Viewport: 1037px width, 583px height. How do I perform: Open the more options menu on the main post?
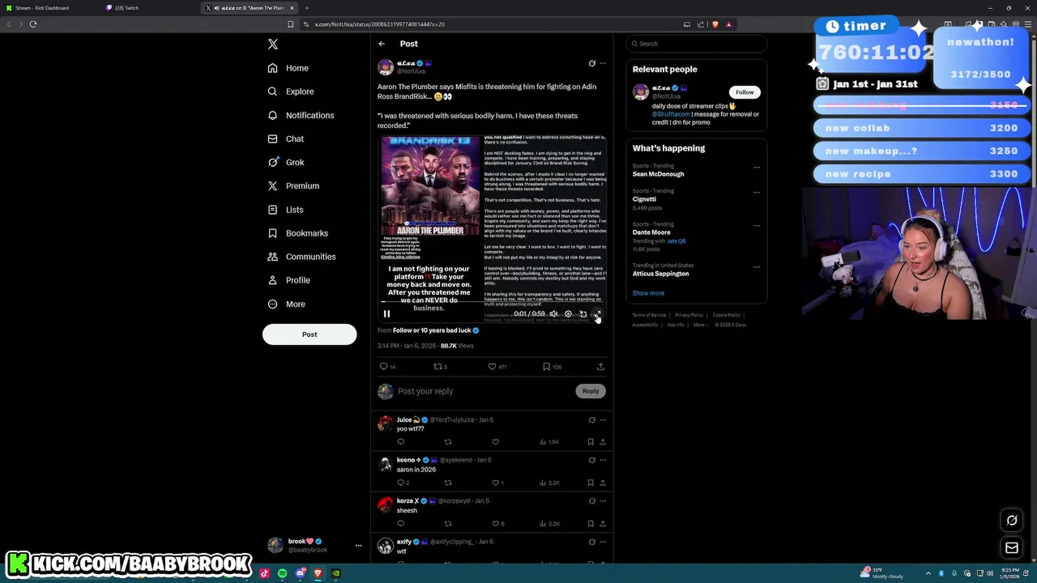(x=603, y=63)
